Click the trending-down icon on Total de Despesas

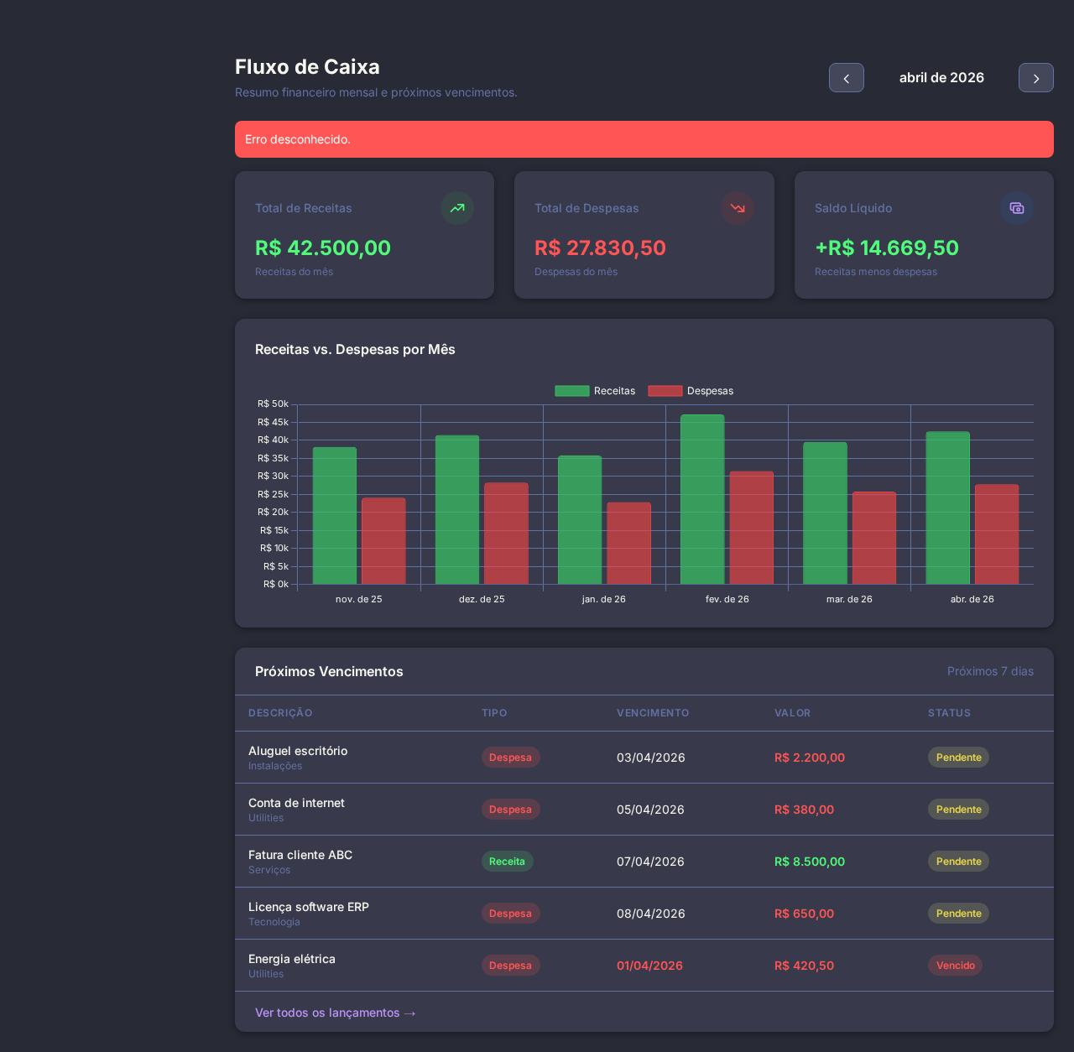pos(737,208)
